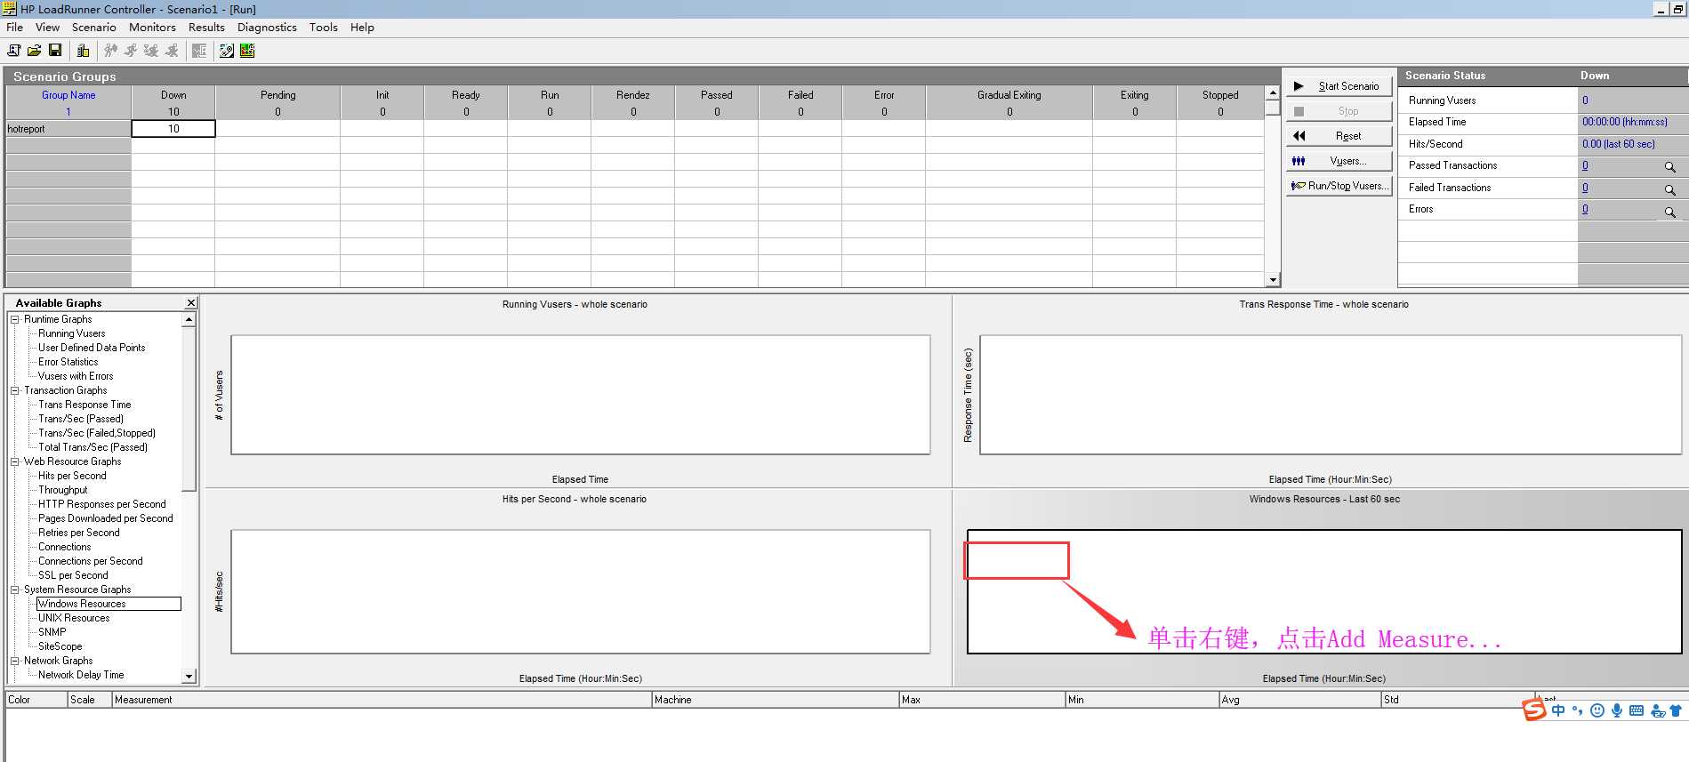Image resolution: width=1689 pixels, height=762 pixels.
Task: Click the Run/Stop Vusers... button
Action: click(1339, 186)
